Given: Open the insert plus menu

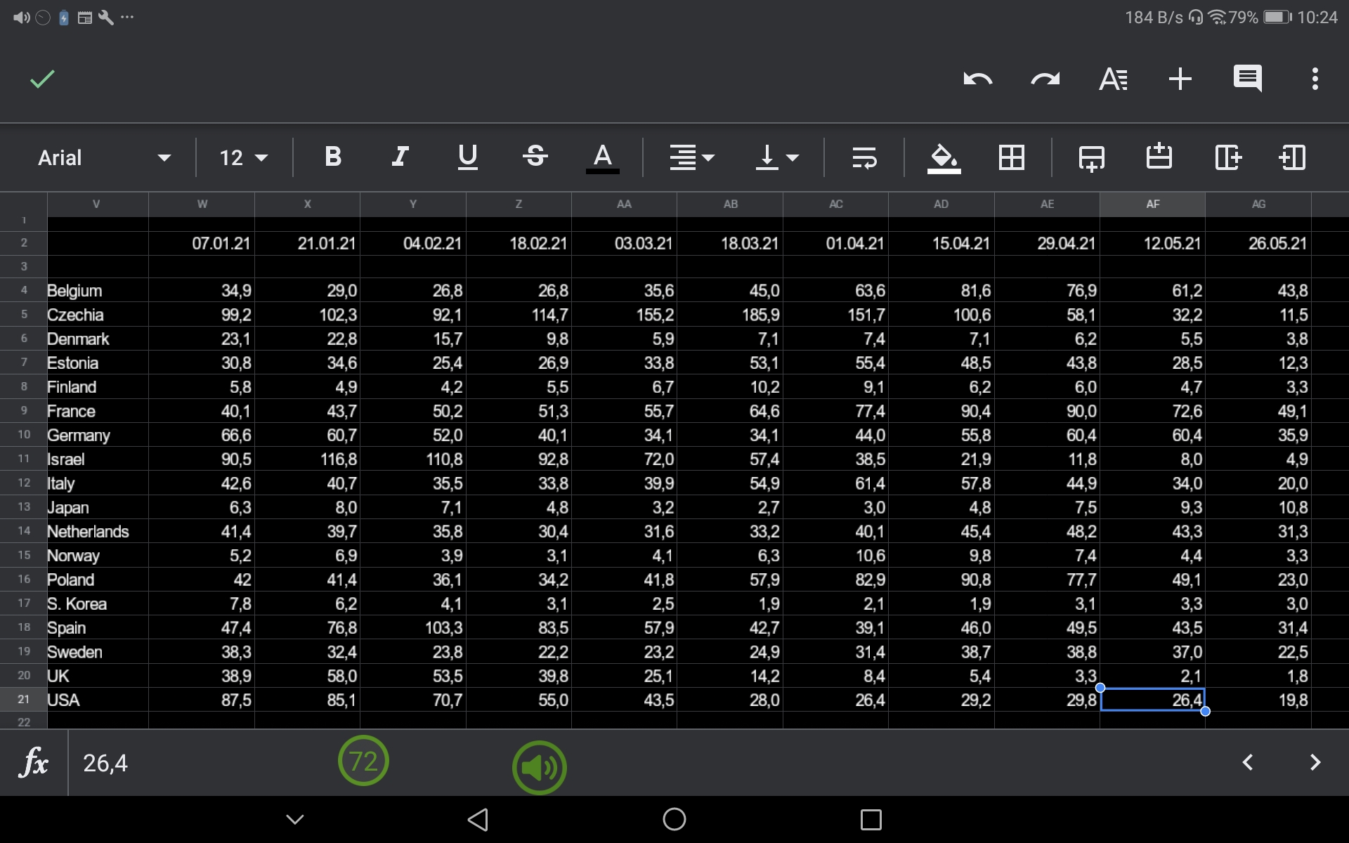Looking at the screenshot, I should pos(1180,79).
